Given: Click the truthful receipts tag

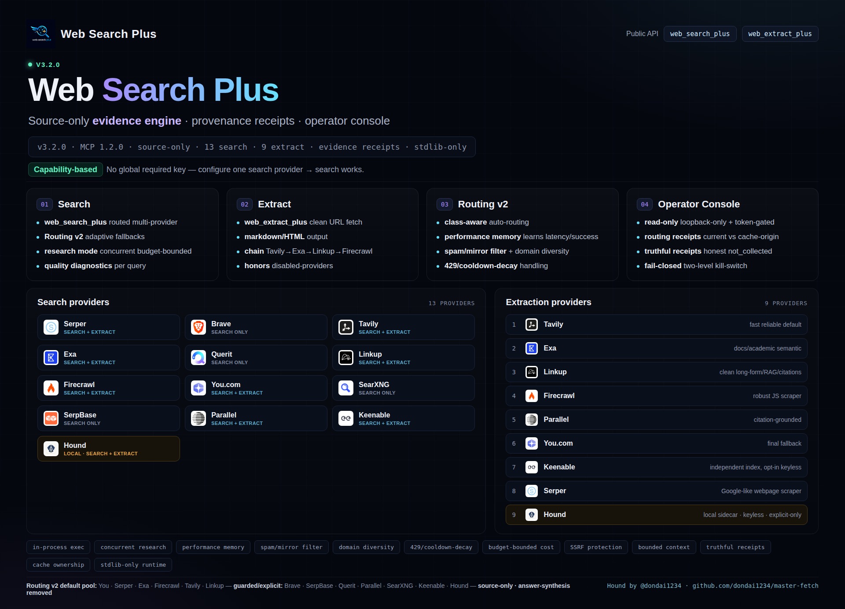Looking at the screenshot, I should [735, 547].
